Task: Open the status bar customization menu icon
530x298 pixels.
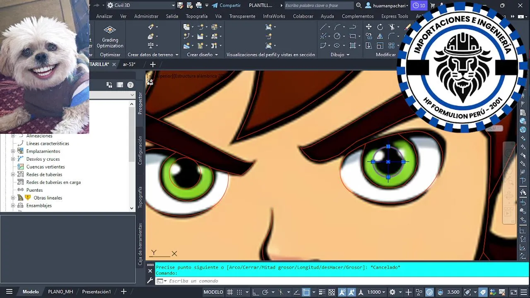Action: pos(524,292)
